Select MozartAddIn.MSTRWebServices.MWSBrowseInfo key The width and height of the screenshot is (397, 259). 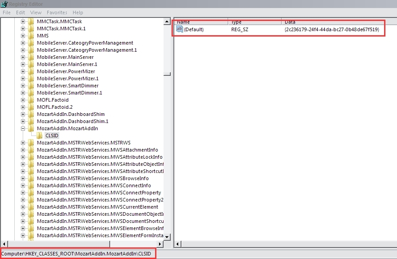(x=93, y=178)
